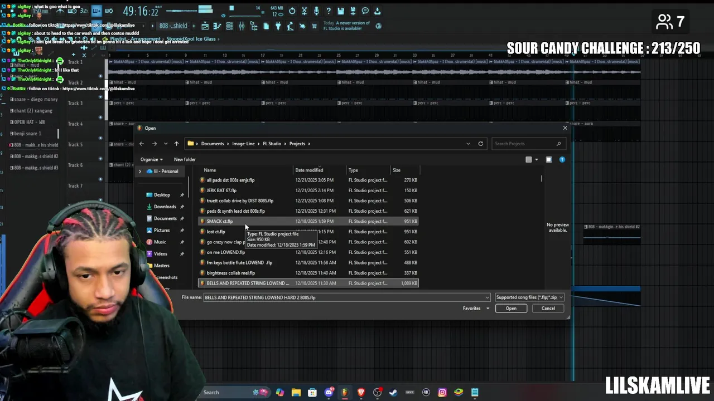Open the Music quick access folder

point(160,242)
